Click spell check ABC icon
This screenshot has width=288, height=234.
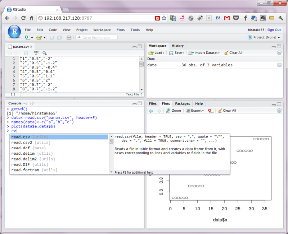tap(36, 53)
